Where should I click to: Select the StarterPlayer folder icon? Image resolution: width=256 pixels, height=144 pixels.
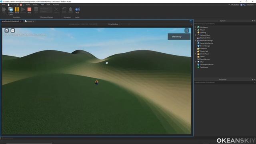click(198, 54)
